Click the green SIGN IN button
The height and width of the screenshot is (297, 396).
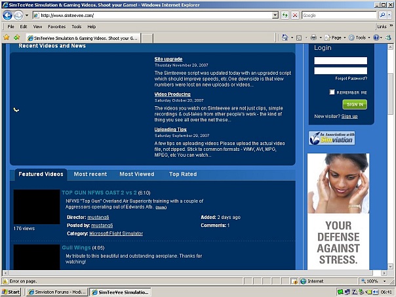(355, 104)
